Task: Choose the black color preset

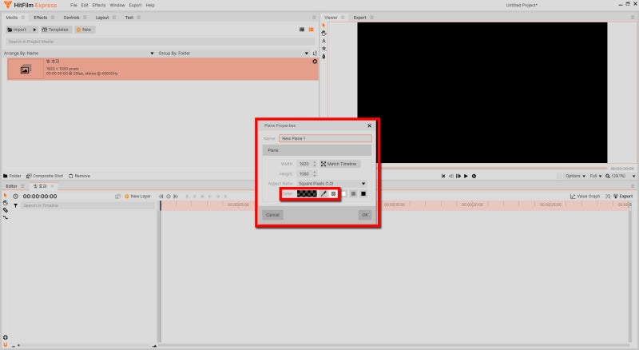Action: tap(363, 193)
